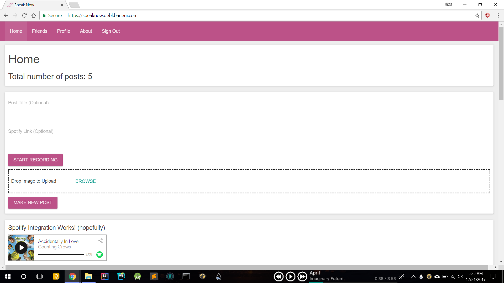Open File Explorer from taskbar
Image resolution: width=504 pixels, height=283 pixels.
88,276
